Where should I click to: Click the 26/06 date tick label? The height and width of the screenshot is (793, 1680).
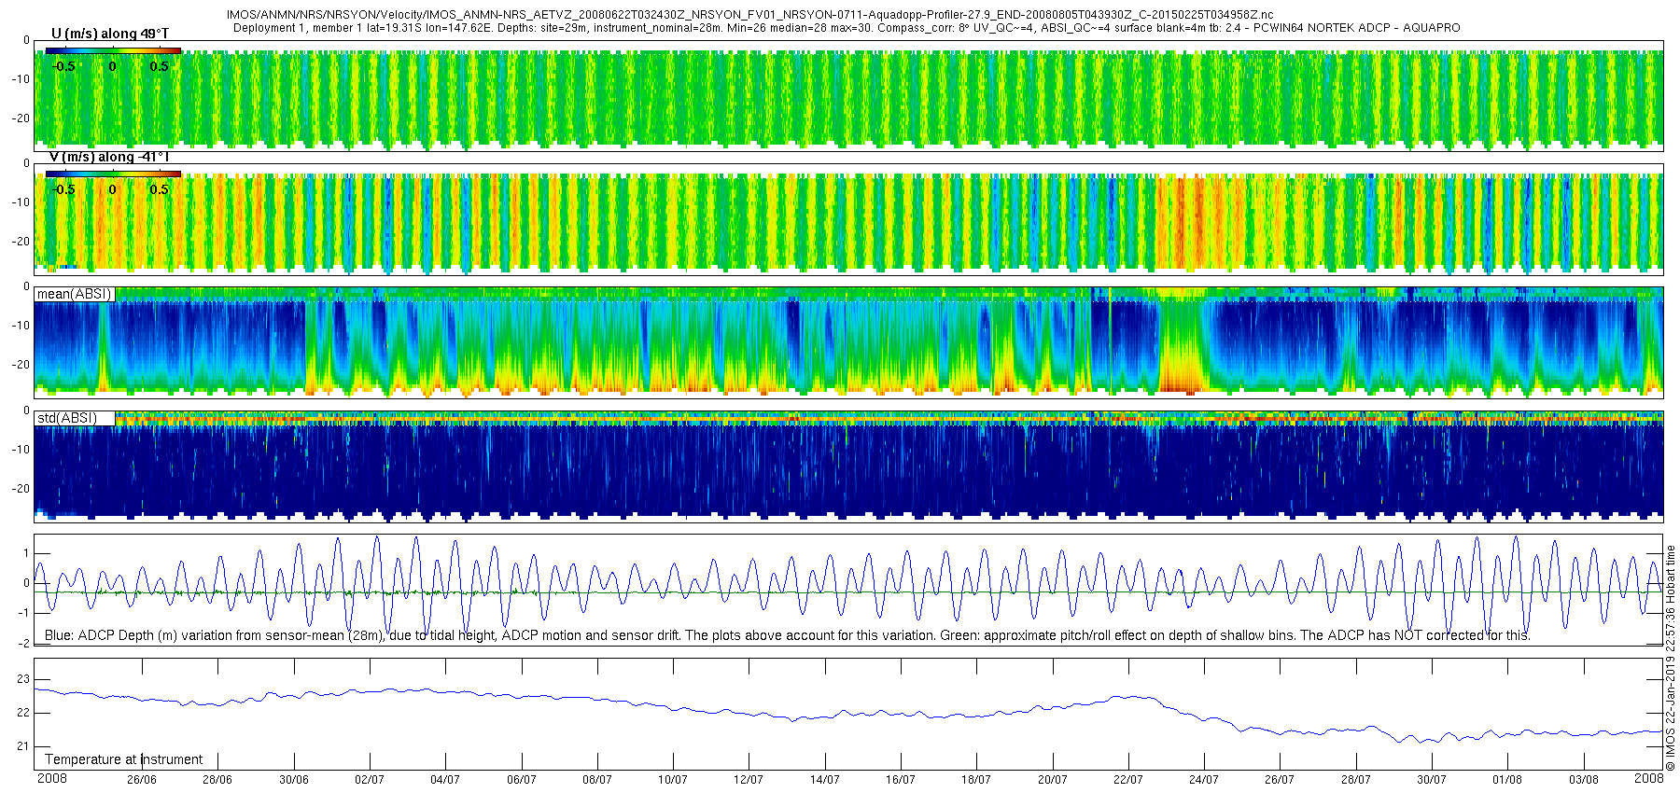pos(142,780)
